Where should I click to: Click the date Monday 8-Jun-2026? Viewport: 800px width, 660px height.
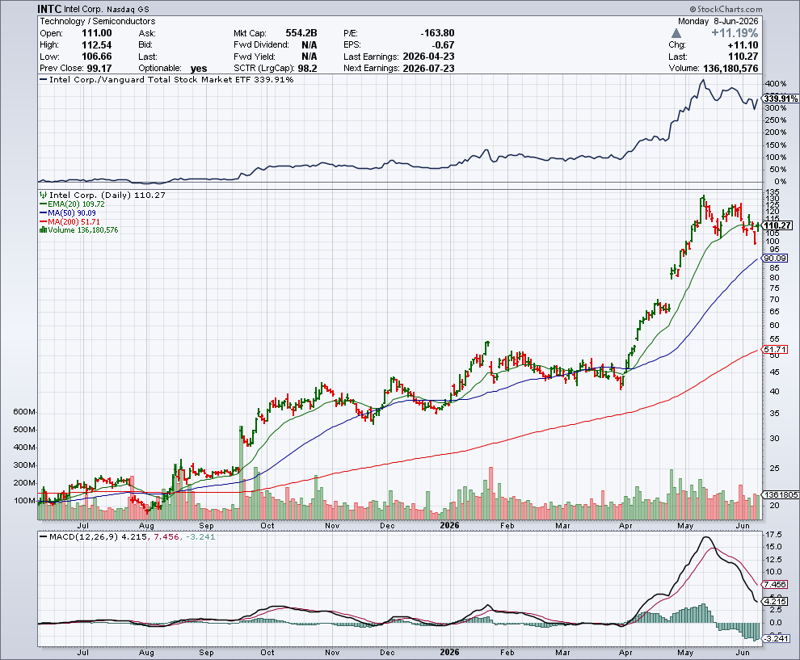pos(718,21)
